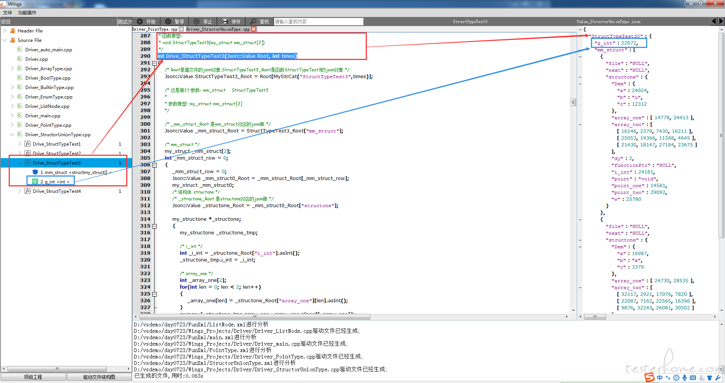Go to next JSON file arrow
The height and width of the screenshot is (383, 725).
point(721,22)
